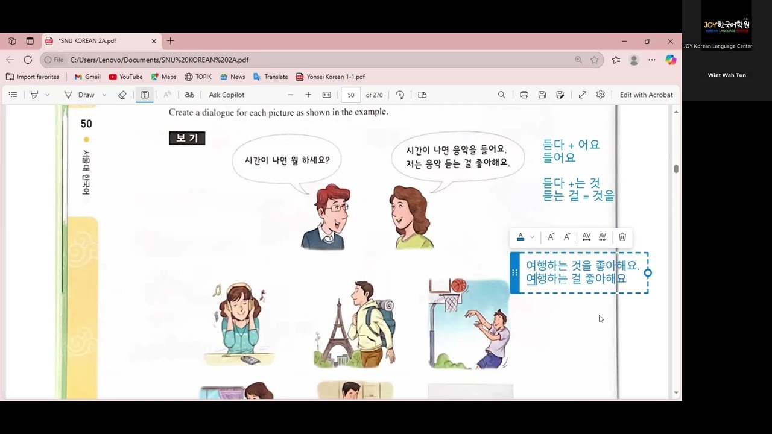Click the Translate icon in PDF toolbar

[189, 95]
